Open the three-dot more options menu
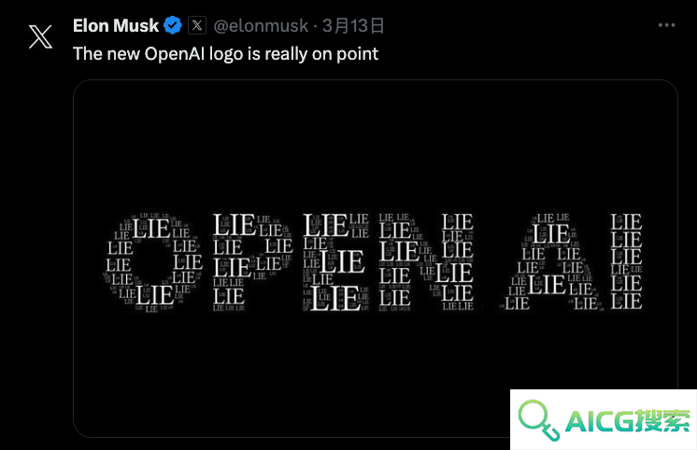Viewport: 697px width, 450px height. click(x=666, y=25)
